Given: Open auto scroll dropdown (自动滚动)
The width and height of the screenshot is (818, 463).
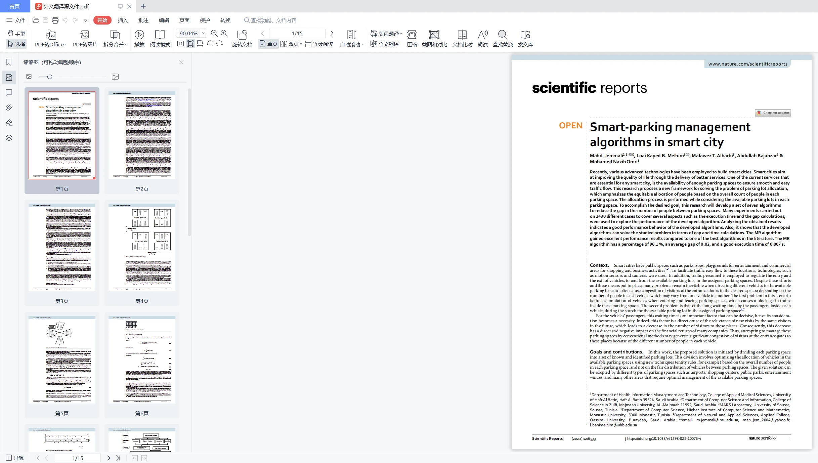Looking at the screenshot, I should pyautogui.click(x=351, y=39).
